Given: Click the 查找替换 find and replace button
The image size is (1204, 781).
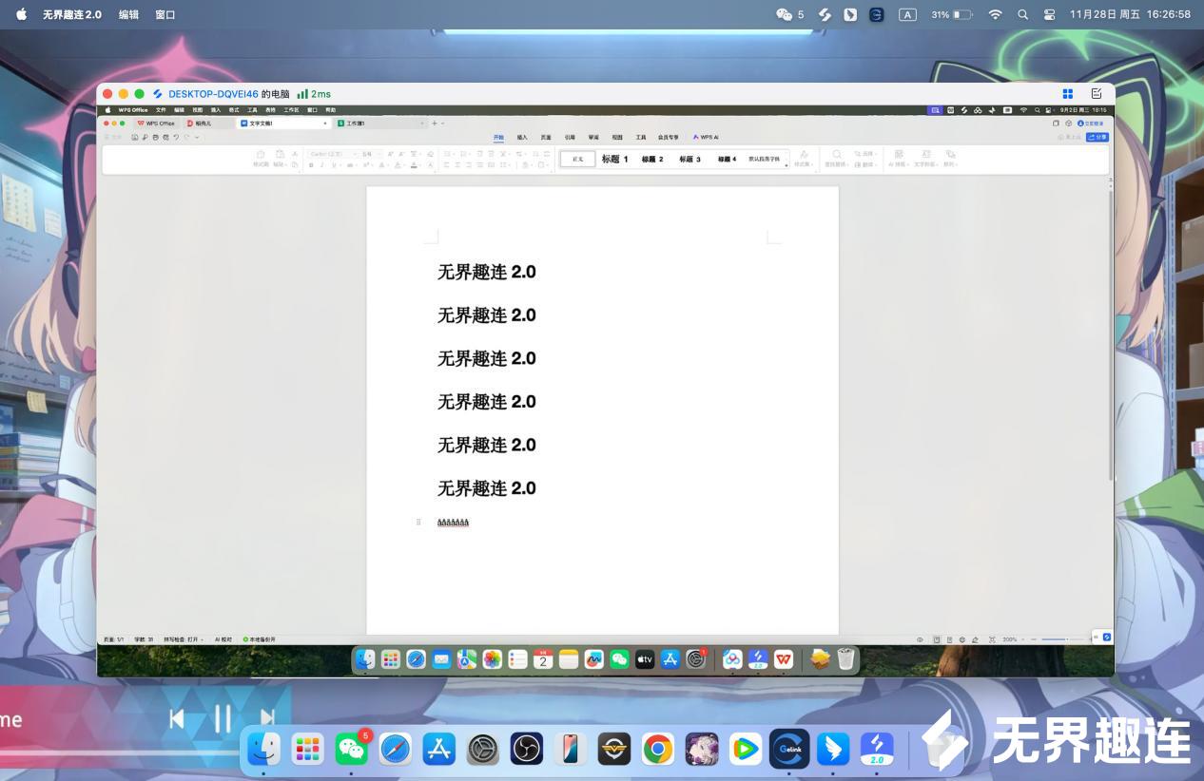Looking at the screenshot, I should coord(837,158).
